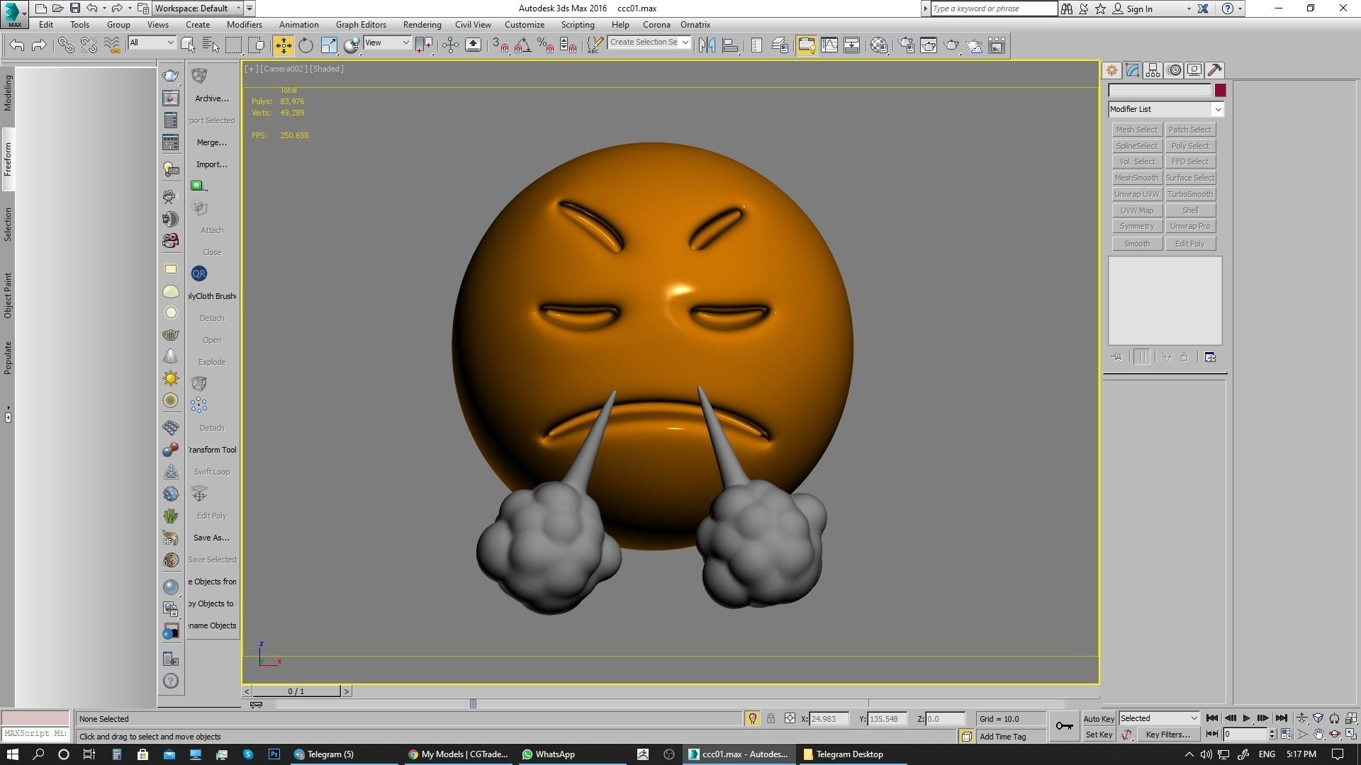
Task: Click the time slider 0 / 1 handle
Action: point(296,691)
